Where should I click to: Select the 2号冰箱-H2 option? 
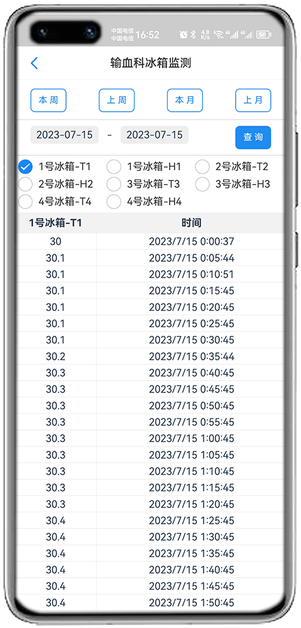coord(25,184)
